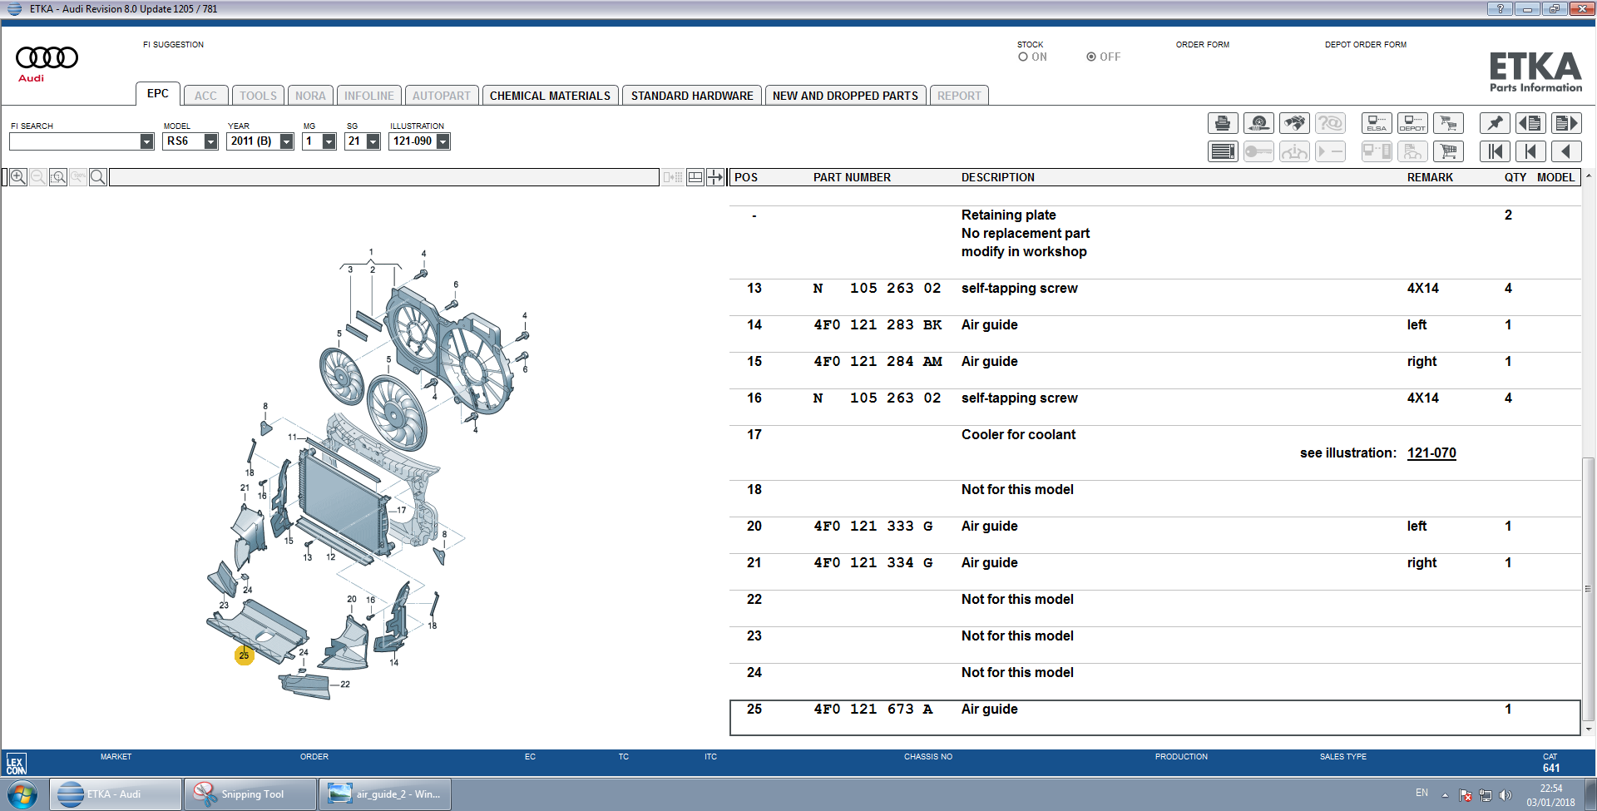The height and width of the screenshot is (811, 1597).
Task: Open the air_guide_2 taskbar window
Action: coord(385,794)
